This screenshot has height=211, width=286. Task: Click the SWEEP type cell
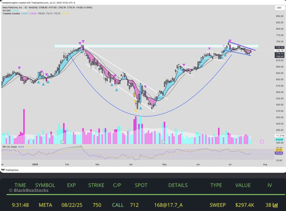pyautogui.click(x=218, y=205)
